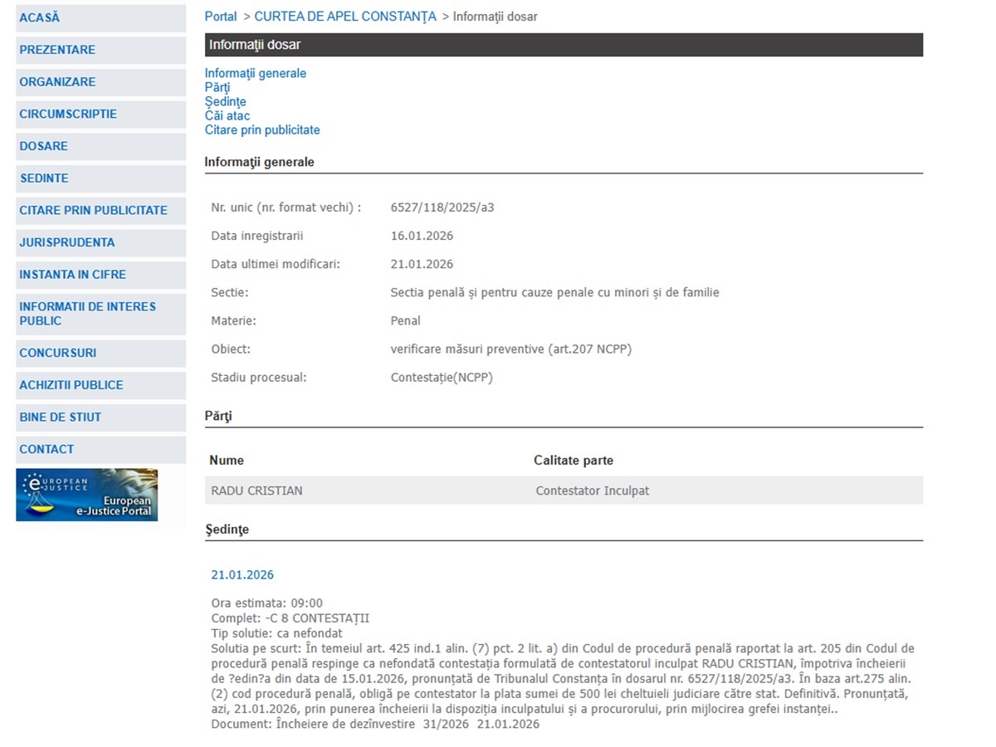Jump to Informații generale anchor link

256,73
